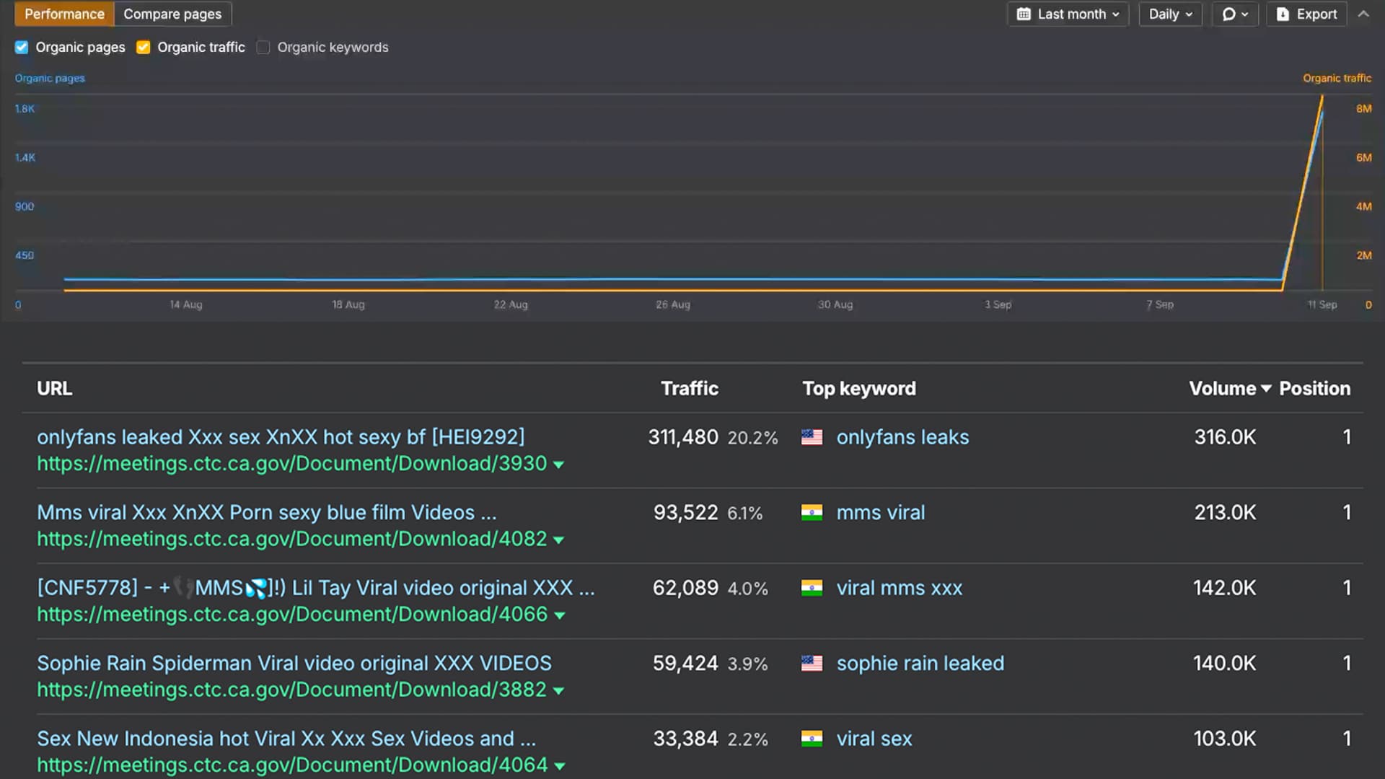Collapse the chart using the chevron icon
This screenshot has width=1385, height=779.
[x=1364, y=14]
